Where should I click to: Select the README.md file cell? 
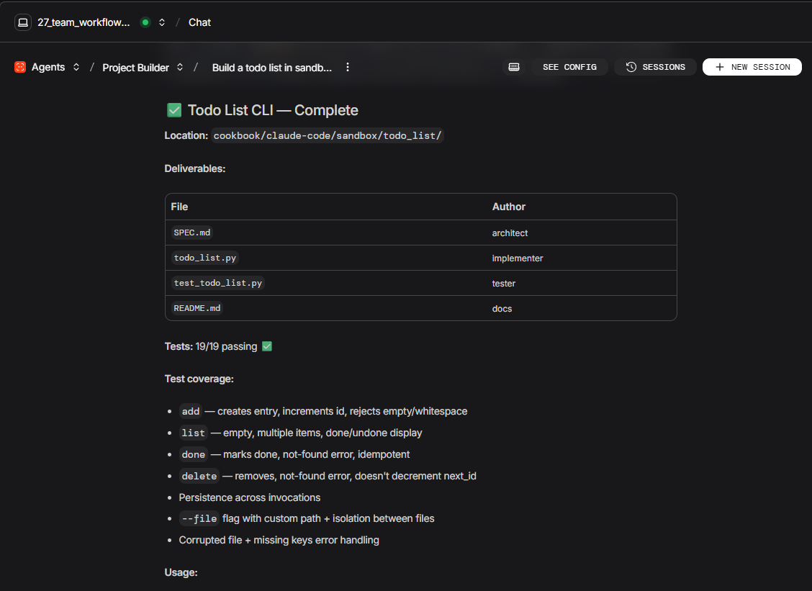197,308
